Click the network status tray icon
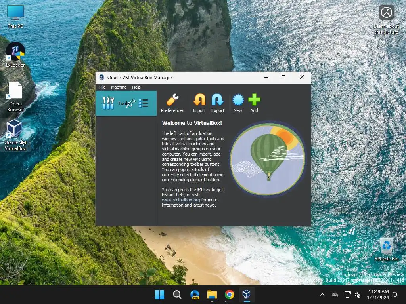The width and height of the screenshot is (406, 304). coord(347,294)
